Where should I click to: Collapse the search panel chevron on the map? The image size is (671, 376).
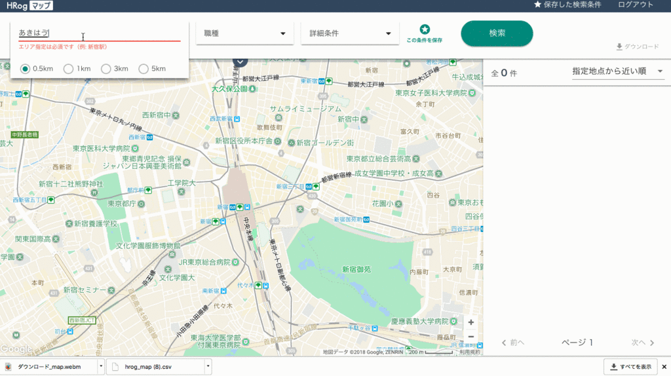pos(240,62)
